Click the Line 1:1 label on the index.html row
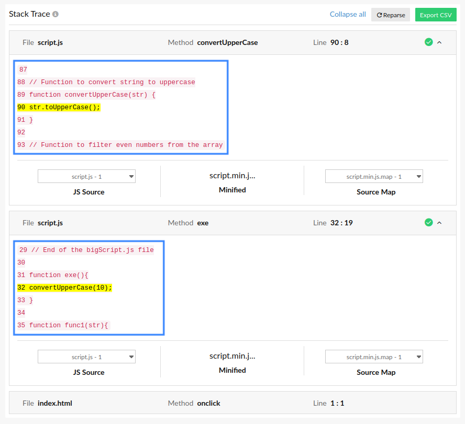 tap(330, 403)
